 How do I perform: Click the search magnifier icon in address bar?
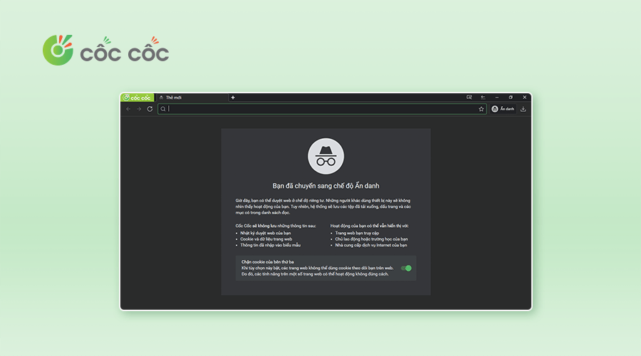163,109
